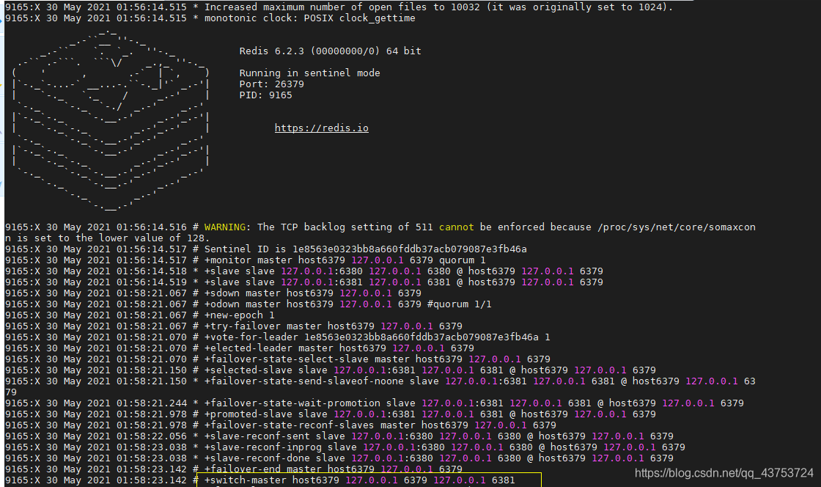The height and width of the screenshot is (487, 821).
Task: Click the '+failover-state-wait-promotion' log entry
Action: tap(375, 403)
